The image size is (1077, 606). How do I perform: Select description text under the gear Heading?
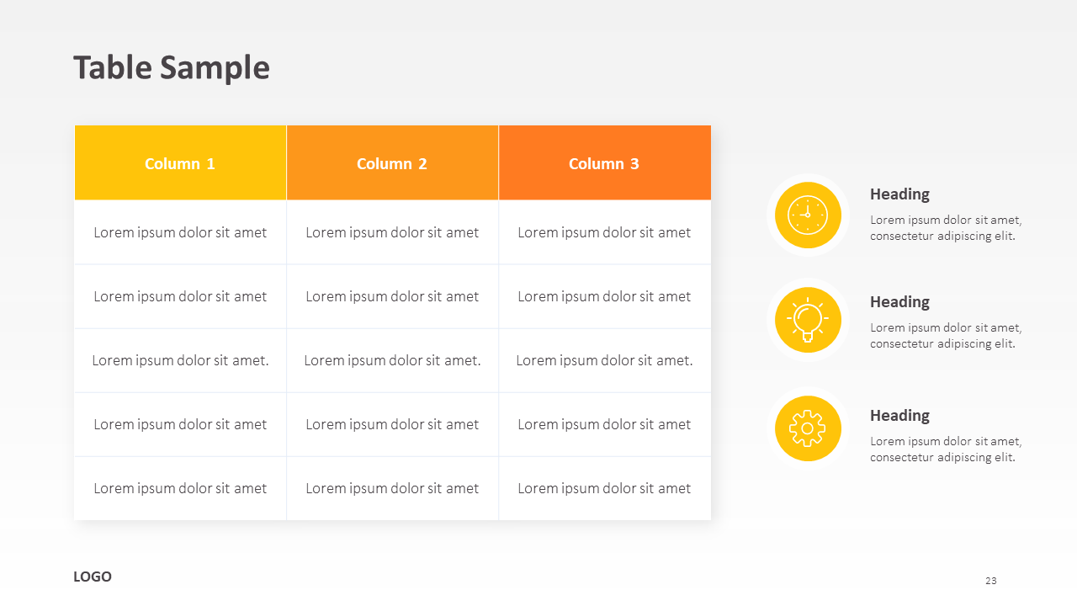pyautogui.click(x=945, y=449)
